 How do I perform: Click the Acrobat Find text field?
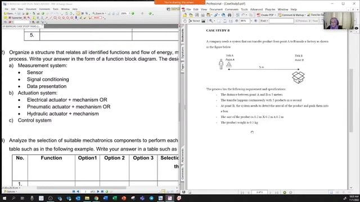tap(281, 21)
